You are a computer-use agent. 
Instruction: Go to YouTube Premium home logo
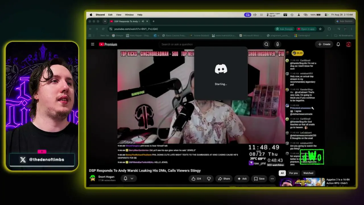(x=108, y=44)
